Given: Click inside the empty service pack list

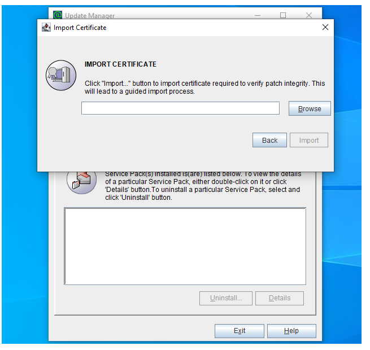Looking at the screenshot, I should [x=185, y=246].
